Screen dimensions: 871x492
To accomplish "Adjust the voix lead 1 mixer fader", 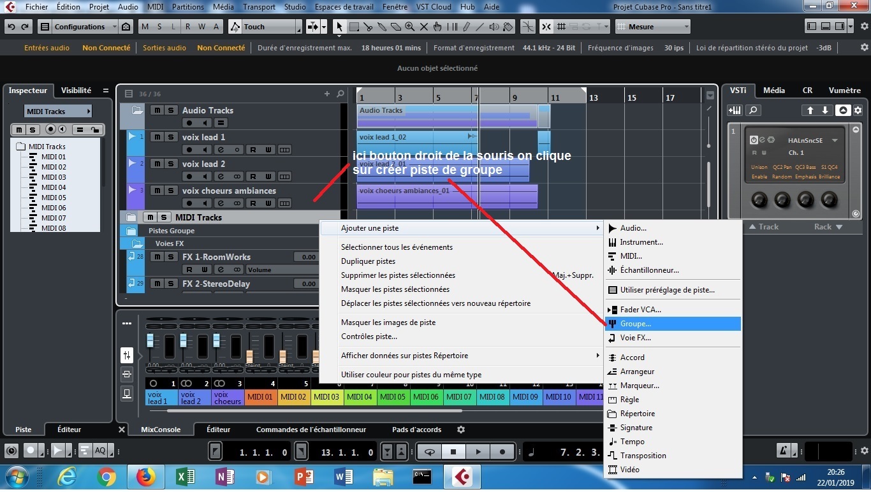I will point(150,341).
